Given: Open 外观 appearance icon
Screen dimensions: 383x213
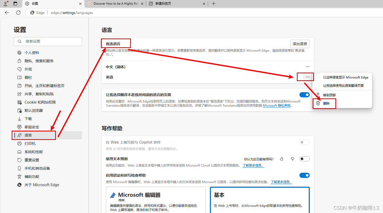Looking at the screenshot, I should pyautogui.click(x=19, y=69).
